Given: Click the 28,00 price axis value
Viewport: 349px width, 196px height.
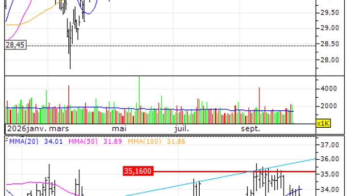Looking at the screenshot, I should 330,60.
